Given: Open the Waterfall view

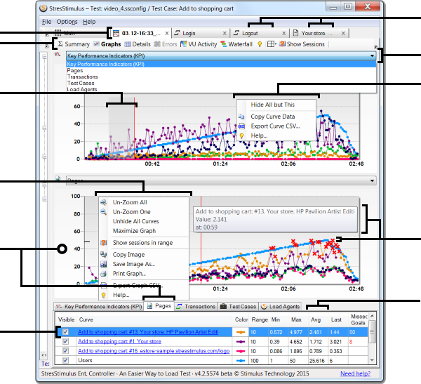Looking at the screenshot, I should pos(236,44).
